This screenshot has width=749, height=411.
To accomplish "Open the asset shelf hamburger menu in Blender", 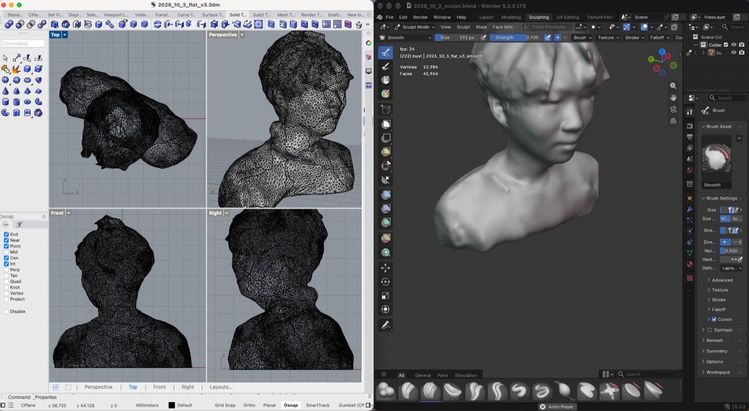I will point(384,374).
